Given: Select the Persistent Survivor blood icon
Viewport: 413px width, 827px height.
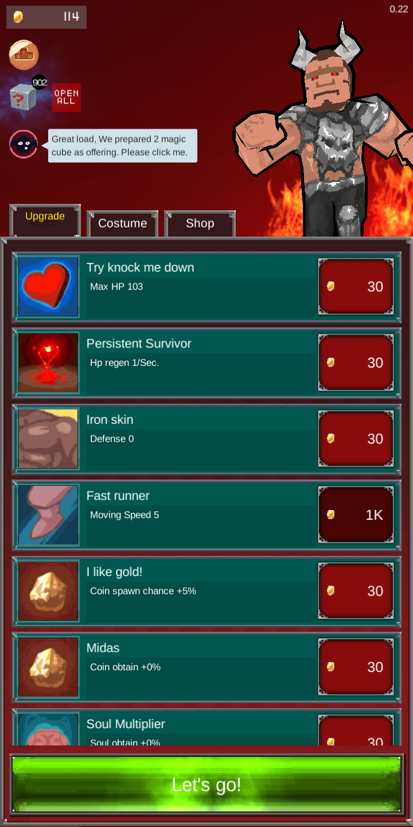Looking at the screenshot, I should click(49, 363).
